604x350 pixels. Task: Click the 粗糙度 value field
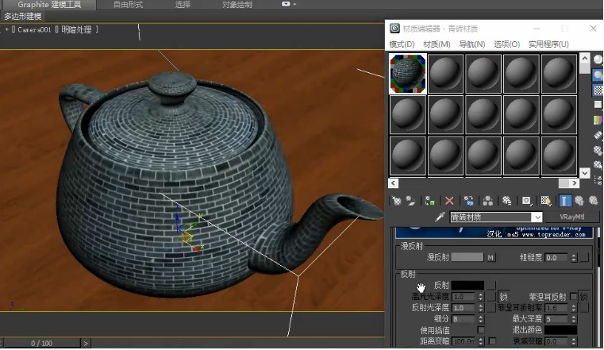[x=557, y=258]
